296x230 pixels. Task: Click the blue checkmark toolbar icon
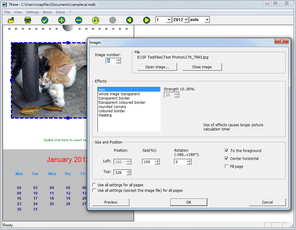(x=45, y=20)
